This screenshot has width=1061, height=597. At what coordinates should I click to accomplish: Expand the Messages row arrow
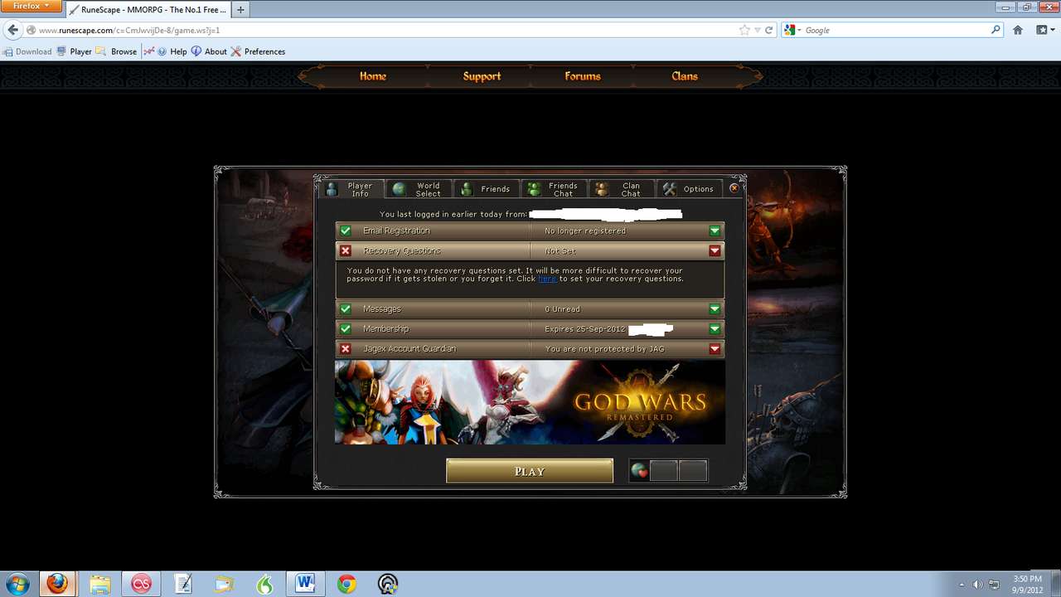pos(715,308)
